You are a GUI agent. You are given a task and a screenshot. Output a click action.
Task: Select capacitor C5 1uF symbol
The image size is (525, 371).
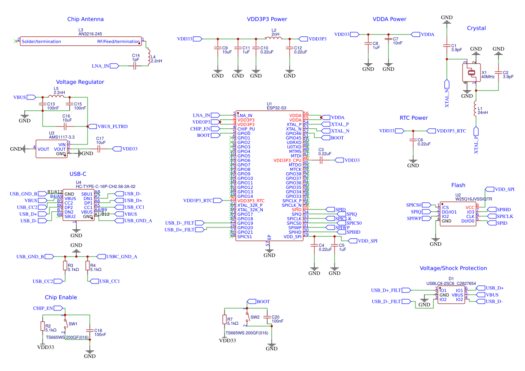[x=335, y=246]
